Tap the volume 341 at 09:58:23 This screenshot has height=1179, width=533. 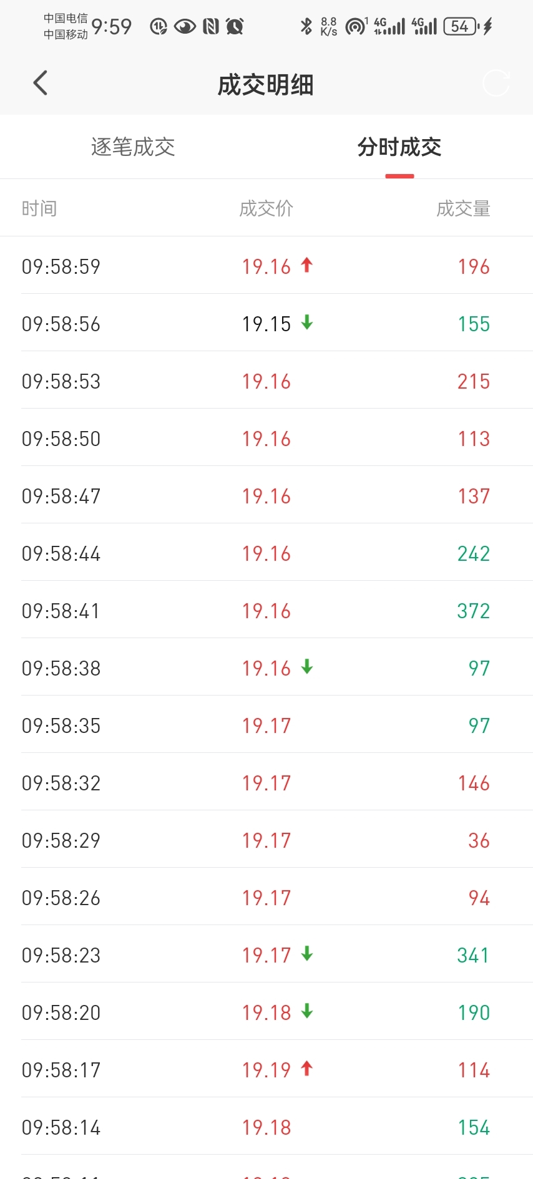473,955
